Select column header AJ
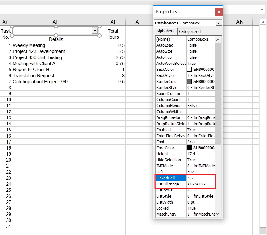 point(138,22)
